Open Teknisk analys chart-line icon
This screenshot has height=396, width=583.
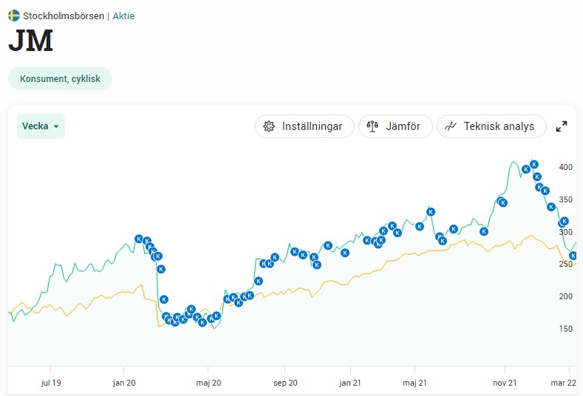pos(451,126)
